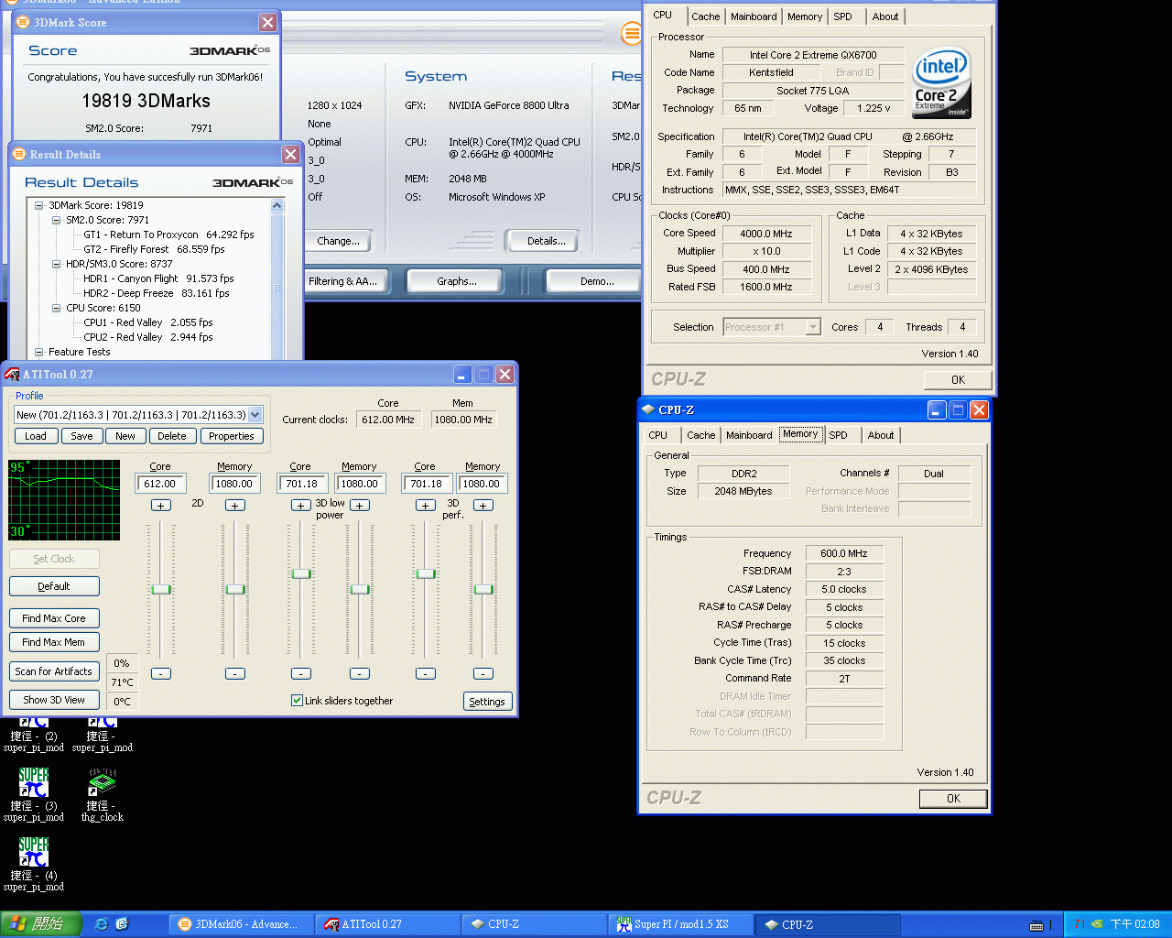Switch to the SPD tab in lower CPU-Z

point(838,435)
